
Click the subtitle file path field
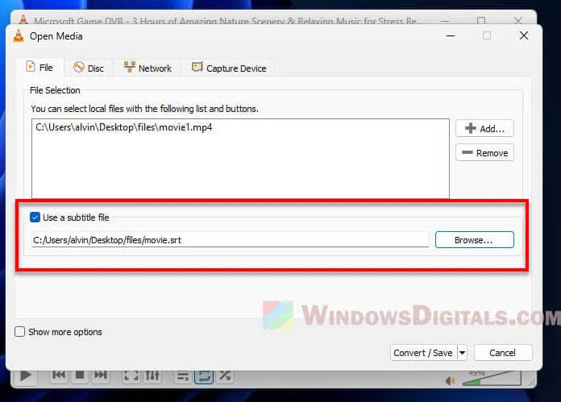pos(230,239)
